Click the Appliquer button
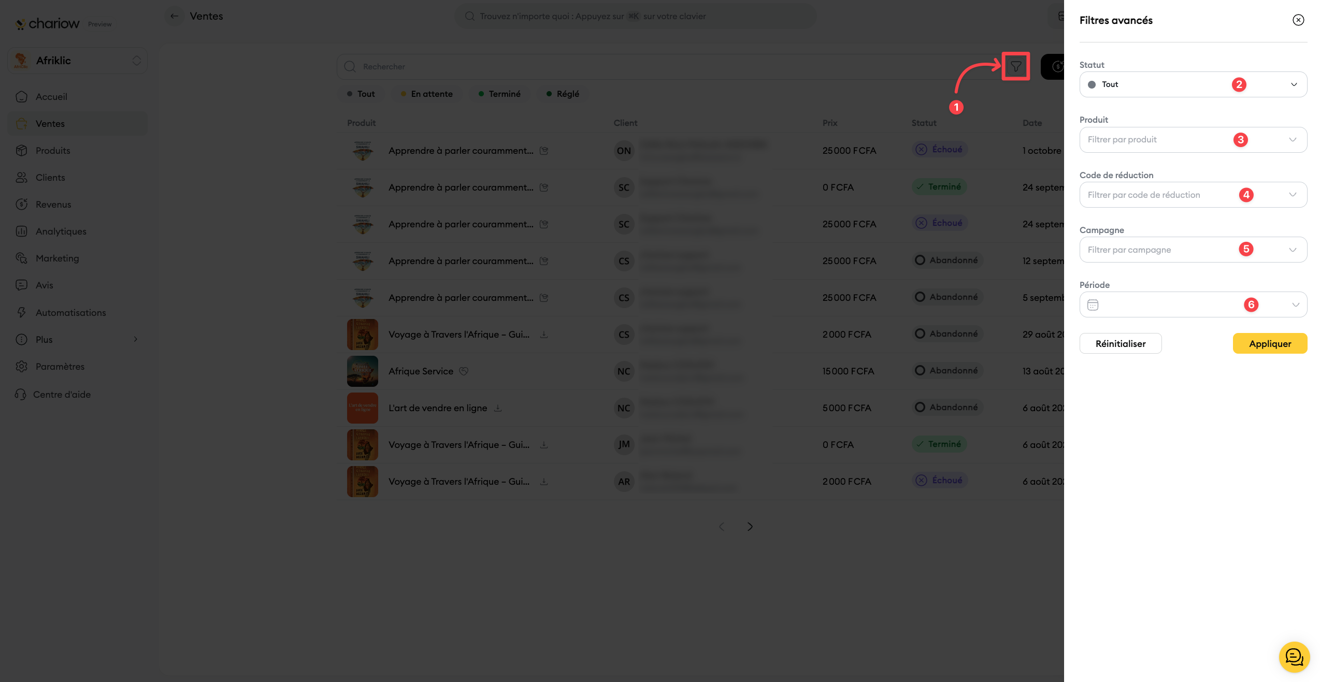1320x682 pixels. pos(1269,343)
